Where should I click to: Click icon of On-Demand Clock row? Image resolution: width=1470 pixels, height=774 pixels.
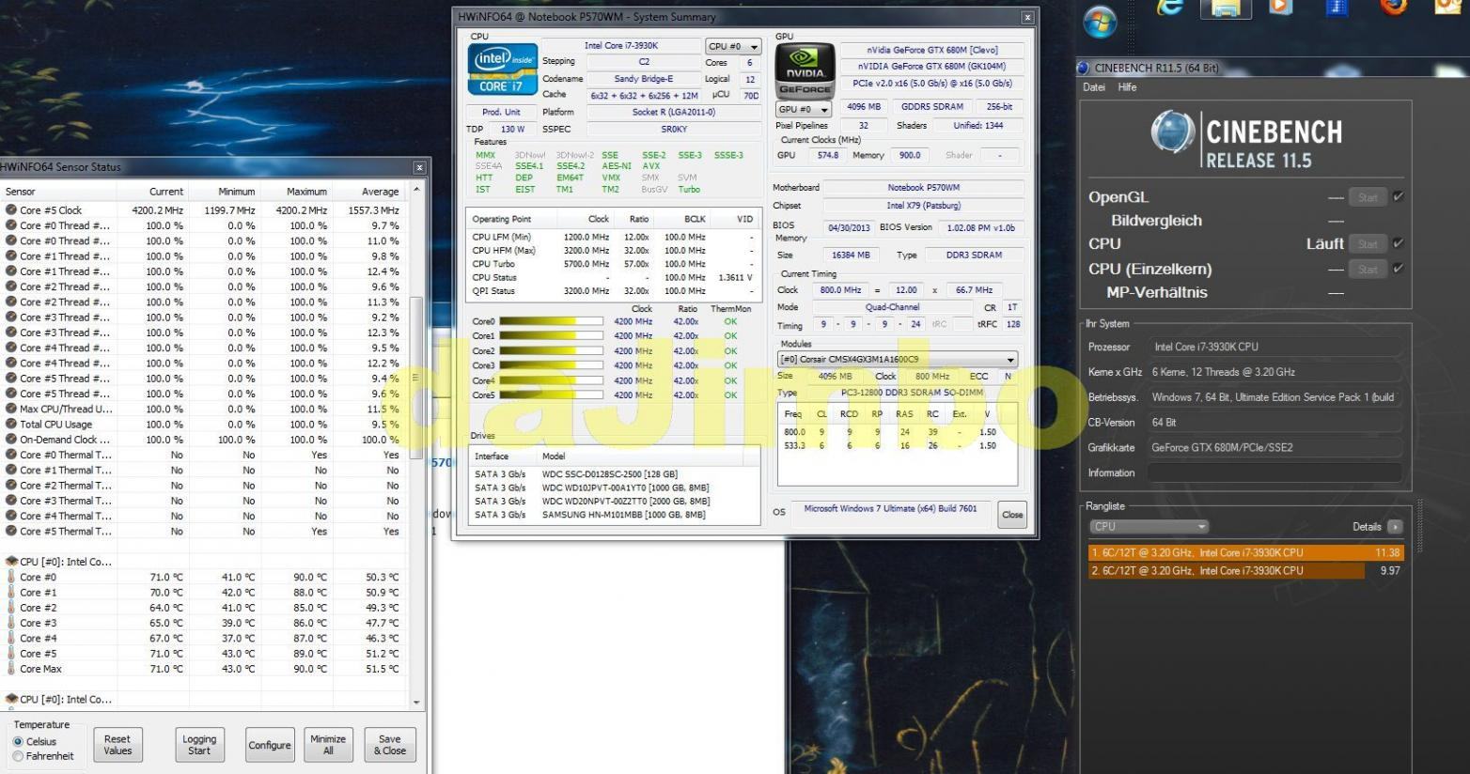(11, 440)
